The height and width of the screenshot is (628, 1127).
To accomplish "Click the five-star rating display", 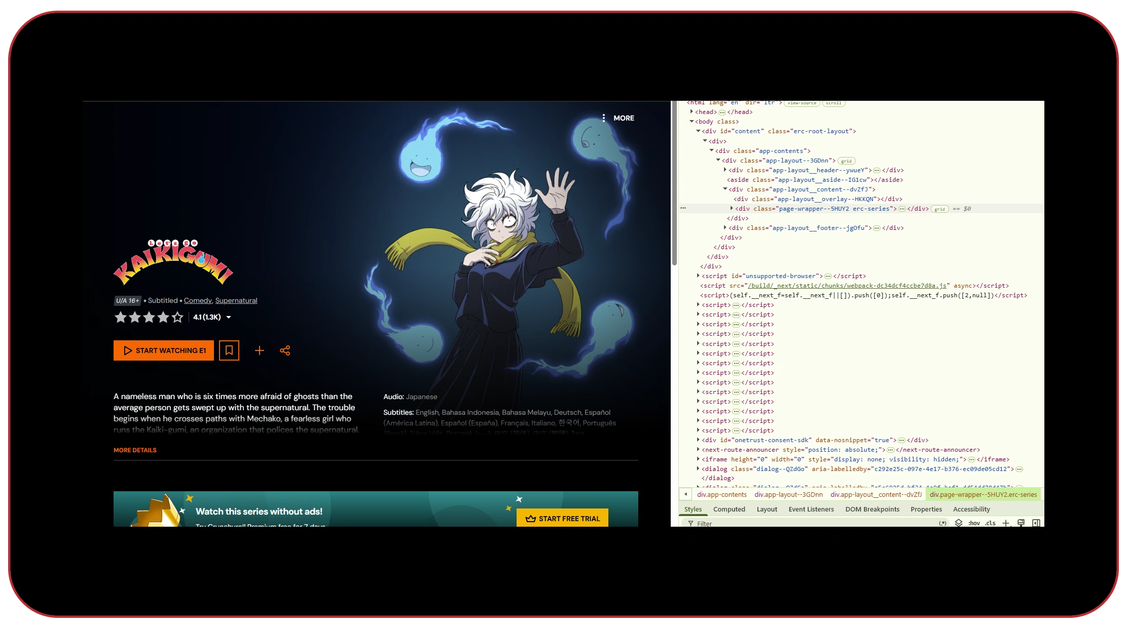I will [x=149, y=317].
